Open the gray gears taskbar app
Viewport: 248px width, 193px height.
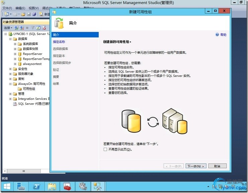click(83, 187)
